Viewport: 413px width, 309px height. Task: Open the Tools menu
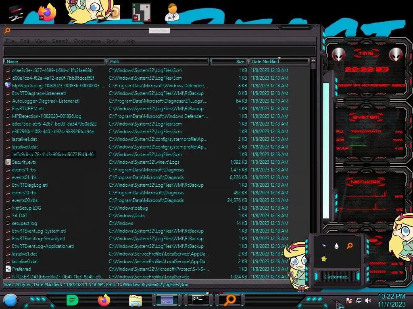click(x=112, y=41)
